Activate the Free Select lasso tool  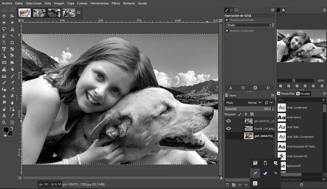(x=4, y=29)
